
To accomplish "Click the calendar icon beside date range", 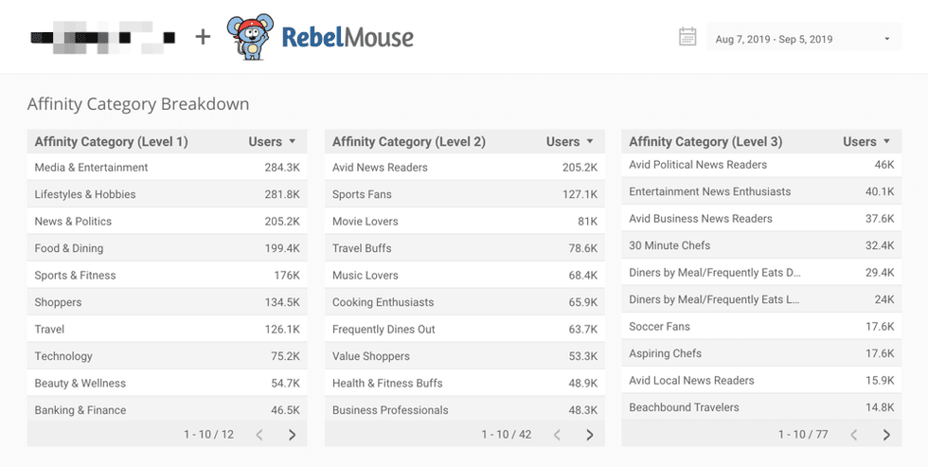I will point(687,38).
